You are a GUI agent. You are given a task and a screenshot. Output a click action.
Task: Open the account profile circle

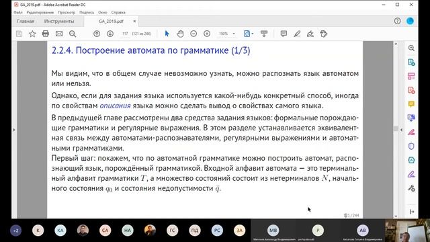410,21
